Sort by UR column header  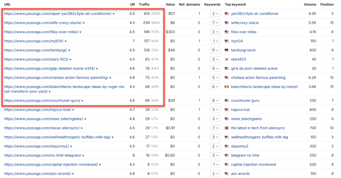click(132, 4)
